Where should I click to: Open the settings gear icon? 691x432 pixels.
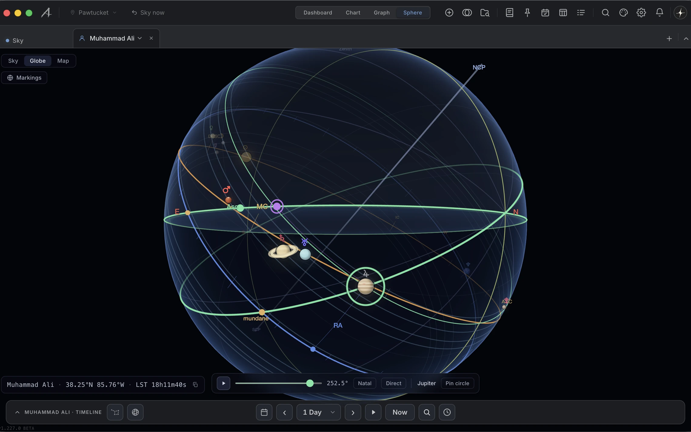[x=641, y=12]
